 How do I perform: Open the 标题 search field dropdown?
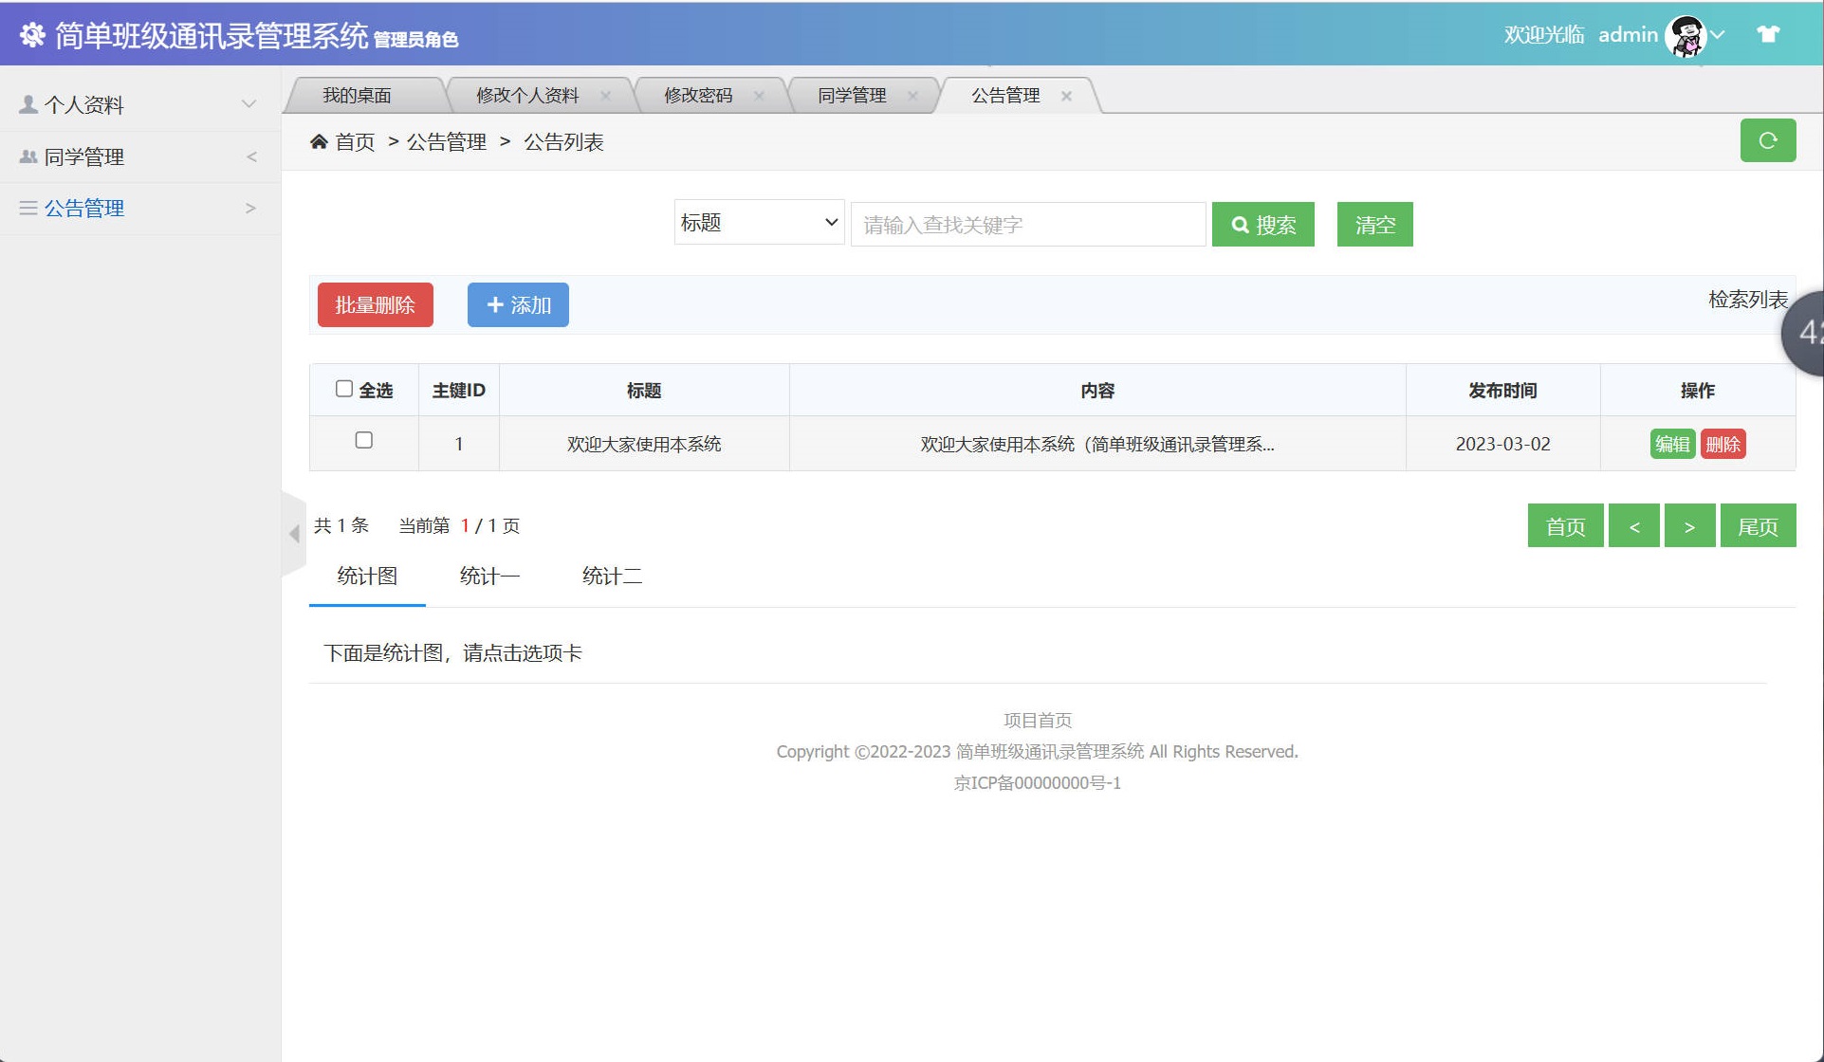tap(758, 223)
